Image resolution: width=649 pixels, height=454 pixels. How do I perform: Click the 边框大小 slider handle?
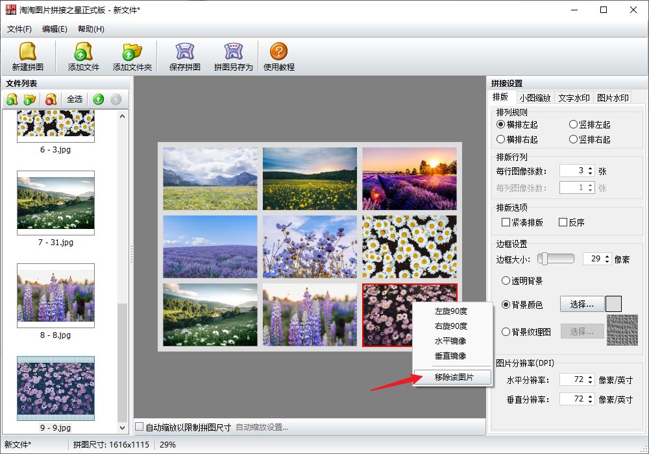545,259
